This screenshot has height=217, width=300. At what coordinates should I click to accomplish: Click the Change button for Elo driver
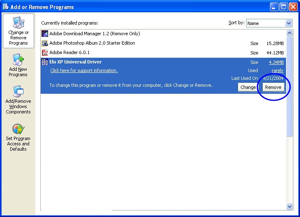tap(248, 87)
